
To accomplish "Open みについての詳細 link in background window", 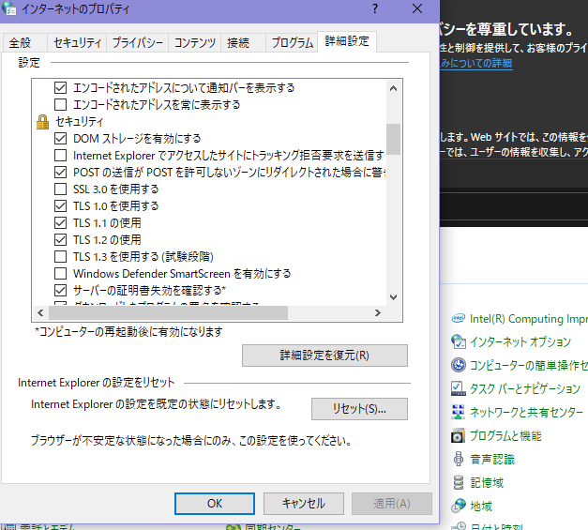I will click(x=476, y=63).
